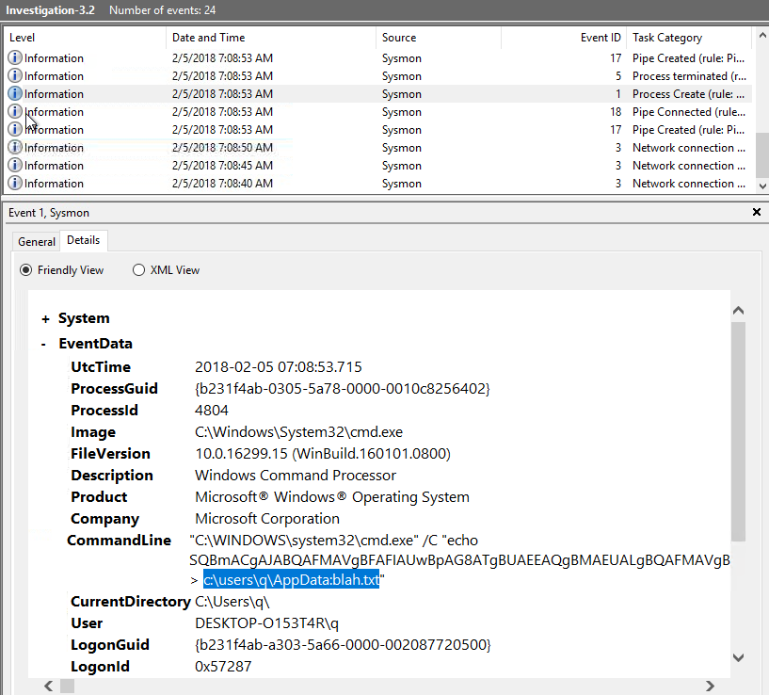Switch to the General tab
769x695 pixels.
point(37,241)
